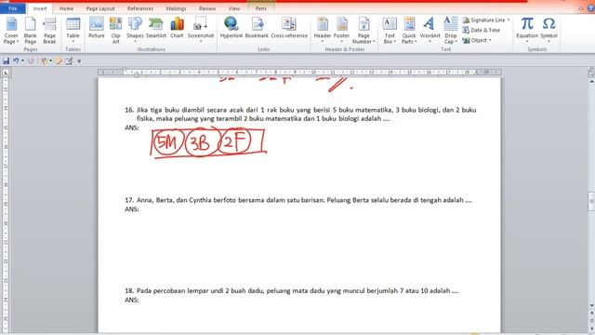Insert Date & Time

(482, 30)
